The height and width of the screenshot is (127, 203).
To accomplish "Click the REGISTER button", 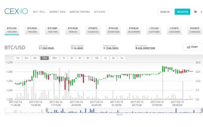I will [x=182, y=12].
